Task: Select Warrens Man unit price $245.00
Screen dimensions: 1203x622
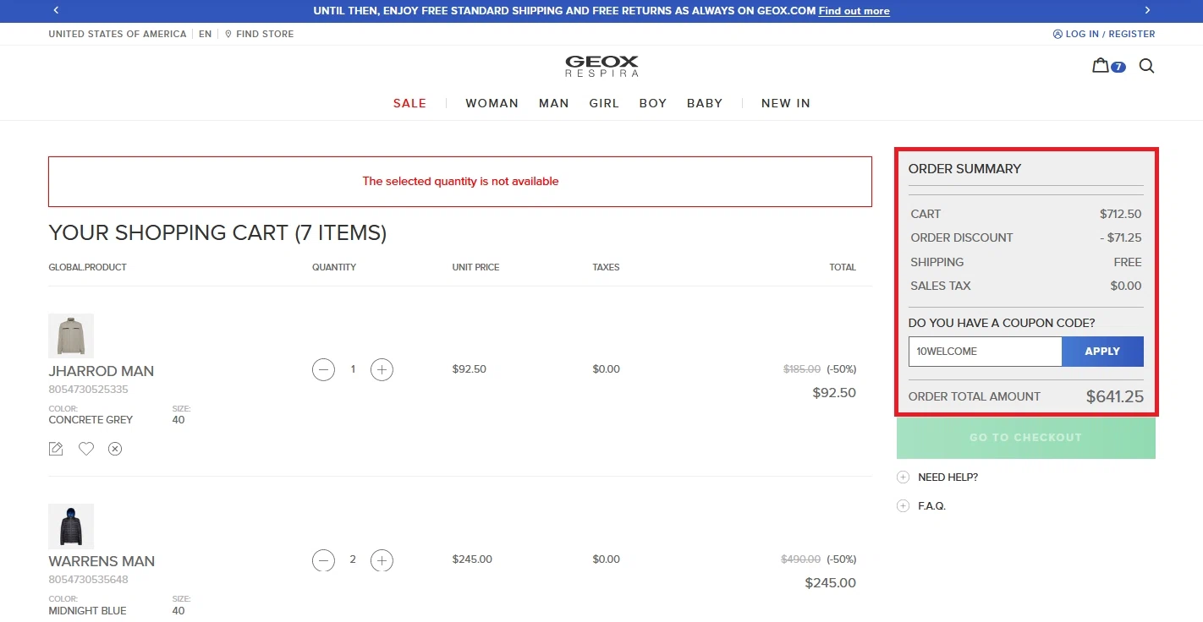Action: [x=472, y=559]
